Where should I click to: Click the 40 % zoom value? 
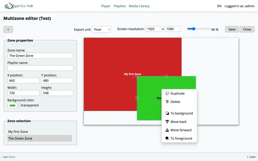215,30
